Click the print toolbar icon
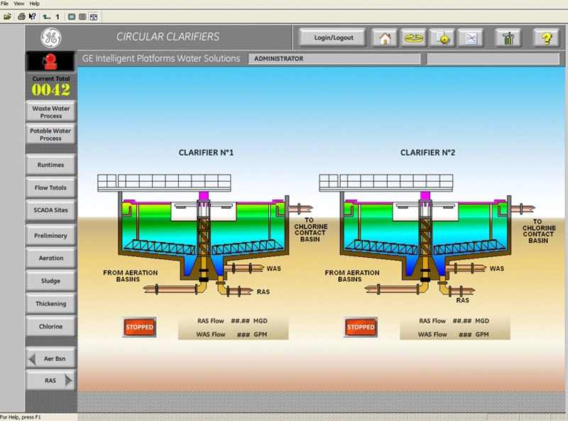 pos(21,16)
